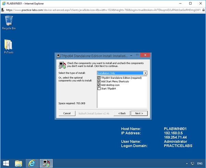Image resolution: width=206 pixels, height=168 pixels.
Task: Click the lock icon in address bar
Action: click(204, 10)
